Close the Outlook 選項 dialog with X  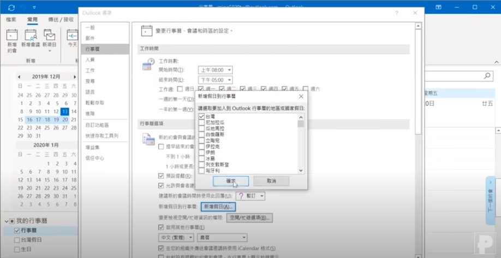pyautogui.click(x=415, y=13)
